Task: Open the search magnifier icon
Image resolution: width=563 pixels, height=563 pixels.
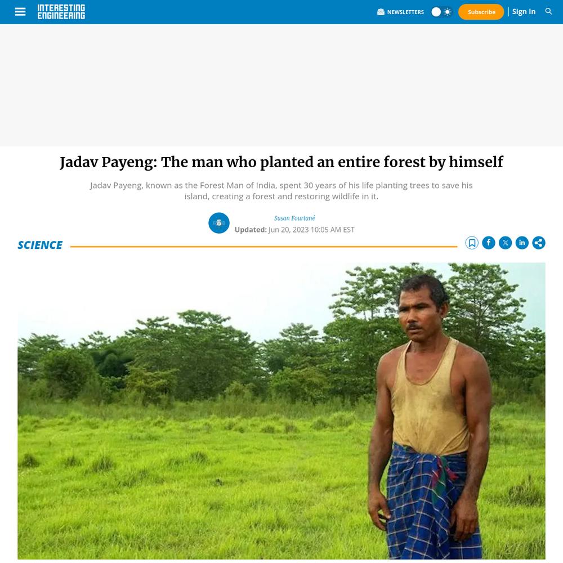Action: pos(548,11)
